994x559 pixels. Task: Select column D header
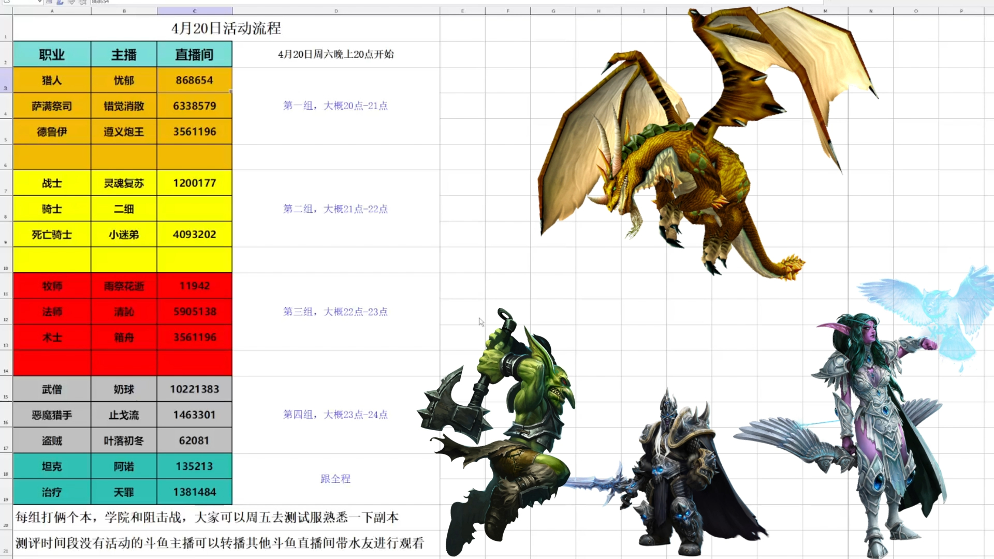click(336, 11)
